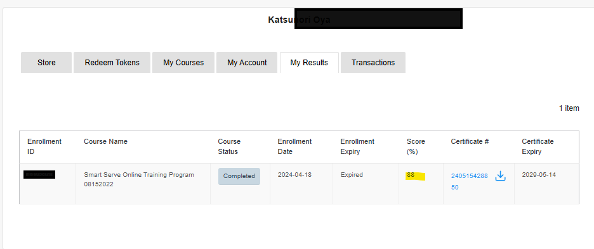
Task: Click the Course Name column header
Action: pyautogui.click(x=106, y=141)
